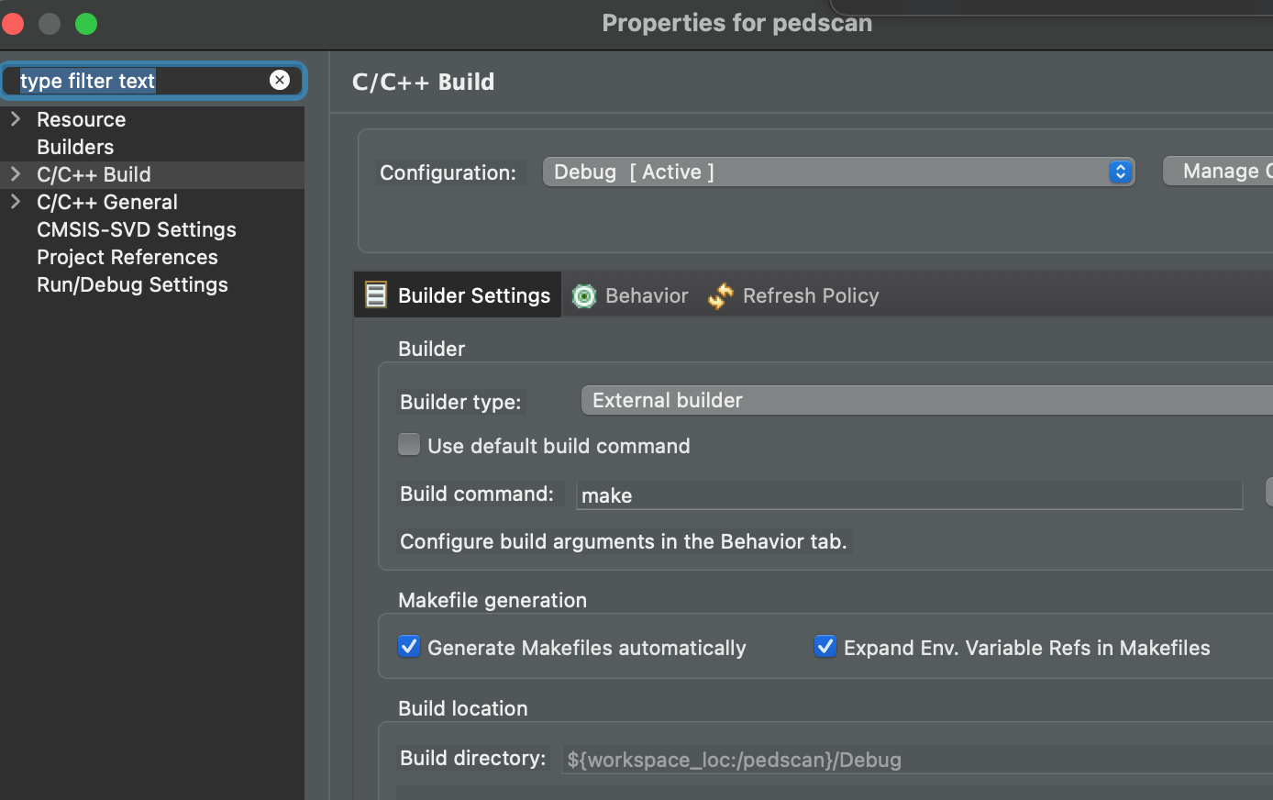Click the green zoom window button
Image resolution: width=1273 pixels, height=800 pixels.
click(x=86, y=24)
